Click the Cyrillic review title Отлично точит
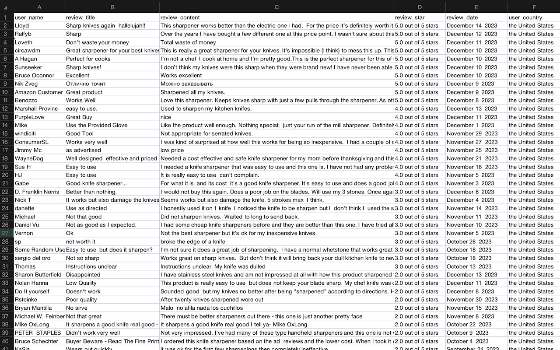Screen dimensions: 560x350 point(112,84)
